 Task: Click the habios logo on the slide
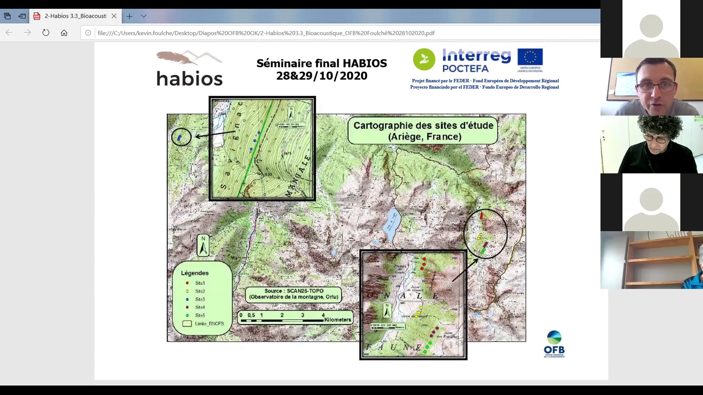190,68
